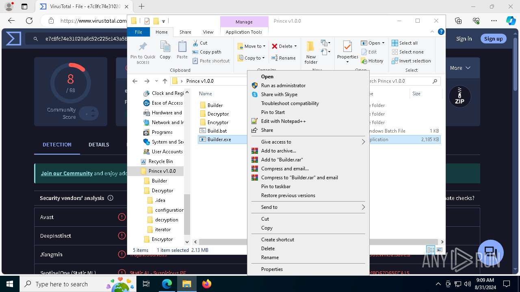Click the Explorer search box
Image resolution: width=520 pixels, height=292 pixels.
(403, 81)
